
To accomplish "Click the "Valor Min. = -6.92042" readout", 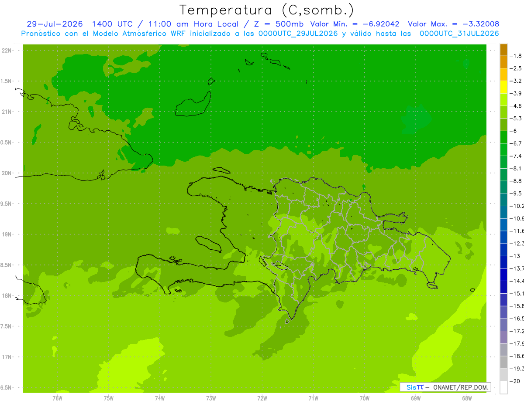I will click(x=355, y=24).
